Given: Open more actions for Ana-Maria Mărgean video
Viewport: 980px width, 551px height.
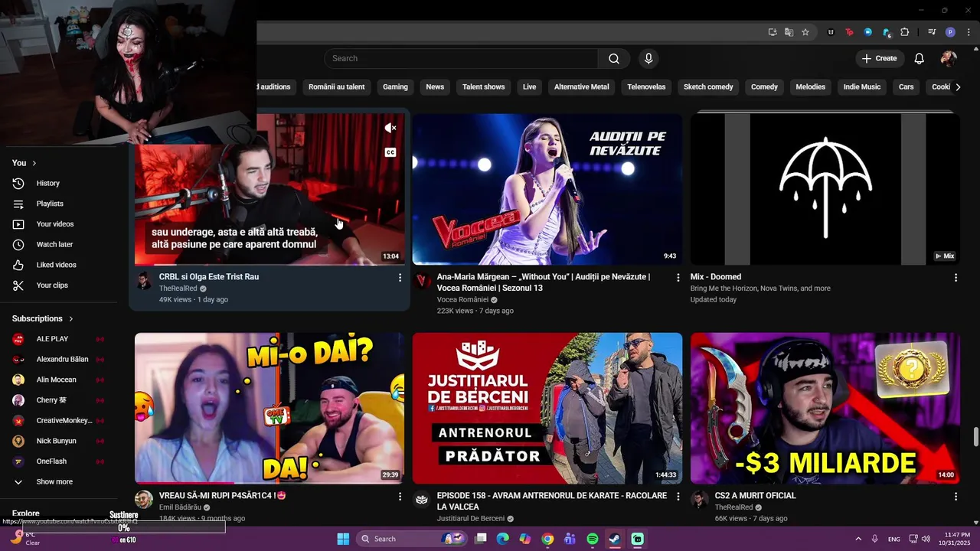Looking at the screenshot, I should 678,278.
